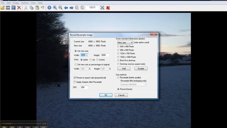227x128 pixels.
Task: Click the Zoom out magnifier icon
Action: pos(61,8)
